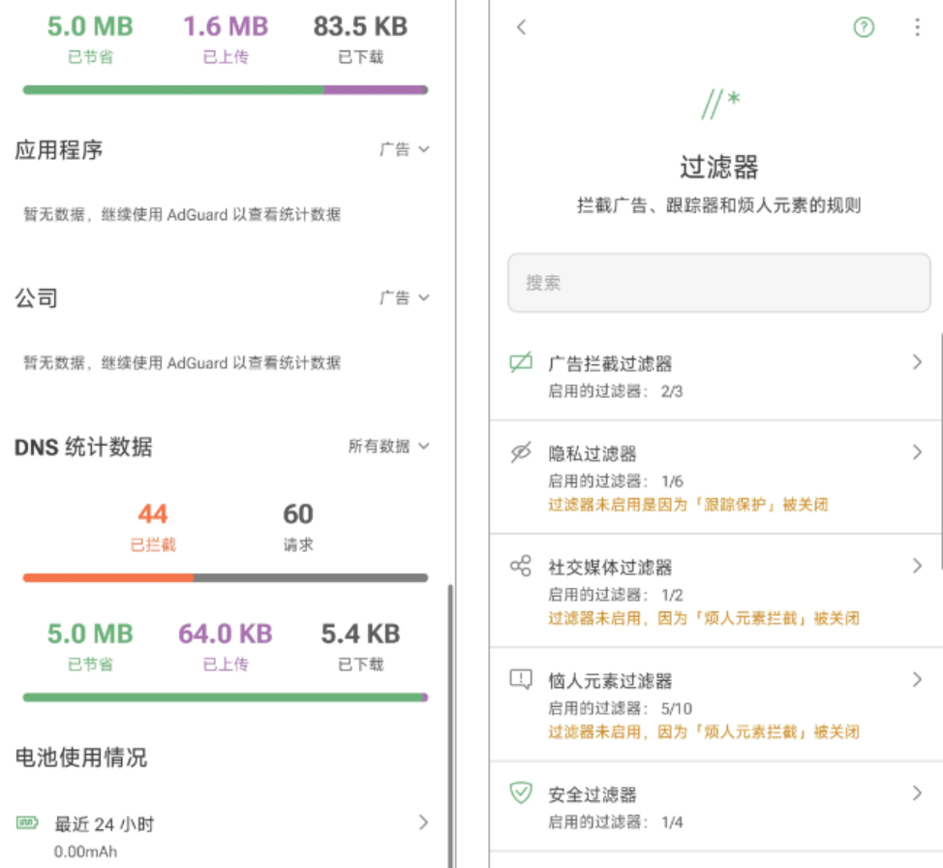Click privacy warning 「跟踪保护」被关闭 text
The height and width of the screenshot is (868, 943).
click(688, 505)
